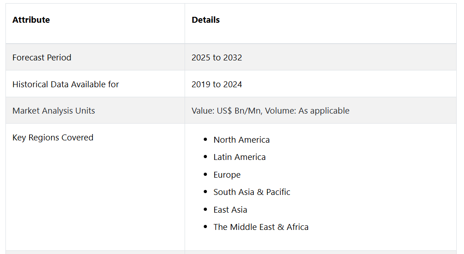Click the bullet beside Europe

206,174
